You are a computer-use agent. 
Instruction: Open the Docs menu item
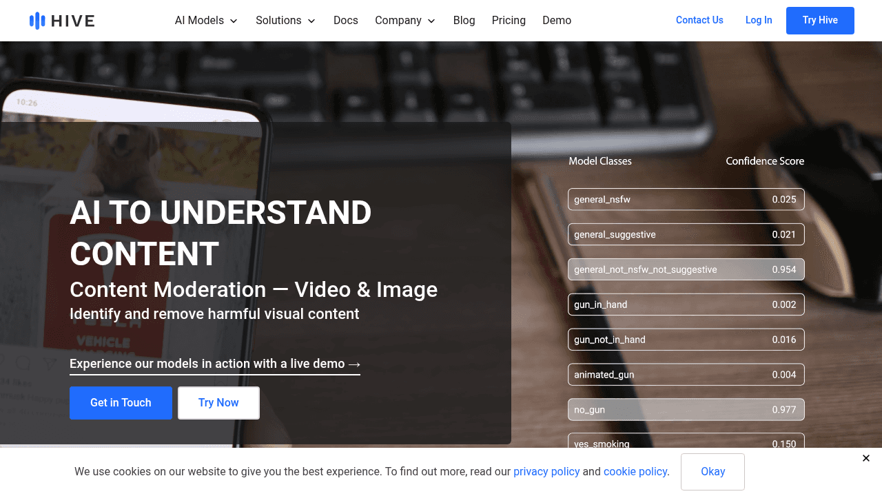[346, 21]
